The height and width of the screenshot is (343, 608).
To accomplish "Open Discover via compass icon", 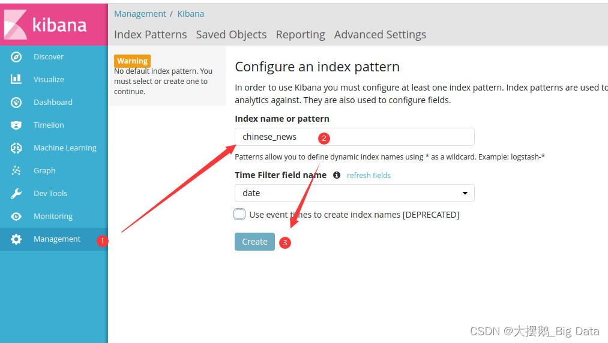I will (16, 56).
